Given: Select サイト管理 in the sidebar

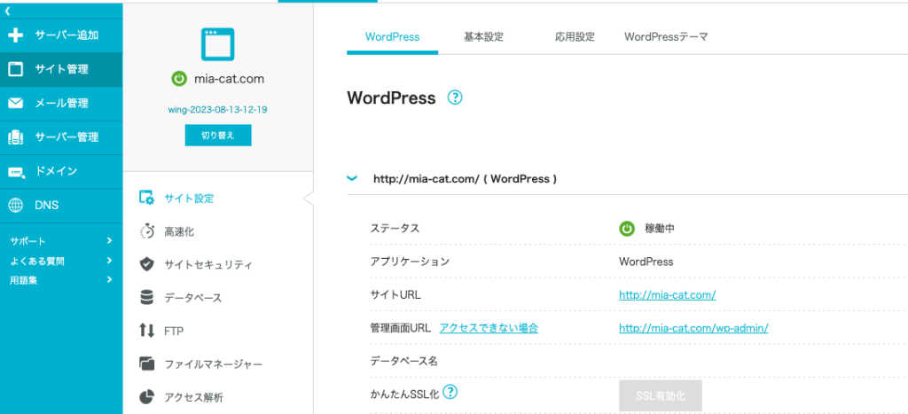Looking at the screenshot, I should (61, 69).
